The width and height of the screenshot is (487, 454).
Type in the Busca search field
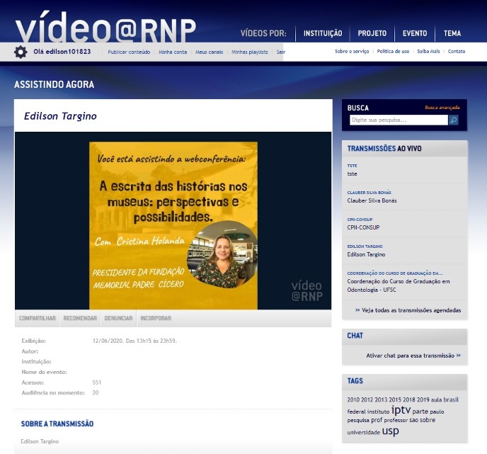[x=399, y=120]
